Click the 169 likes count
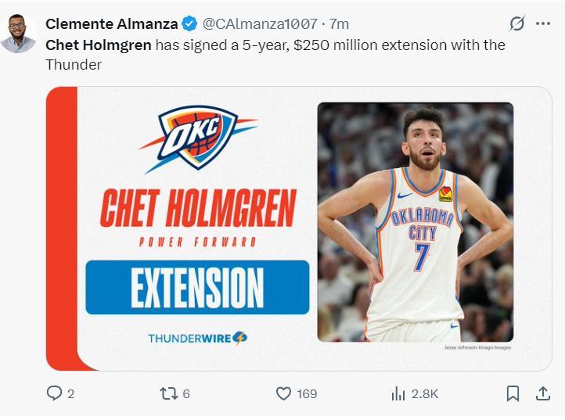The image size is (565, 420). [x=308, y=393]
